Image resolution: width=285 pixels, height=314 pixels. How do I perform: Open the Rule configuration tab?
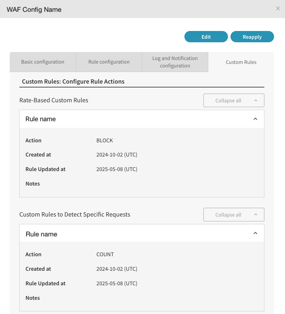109,62
